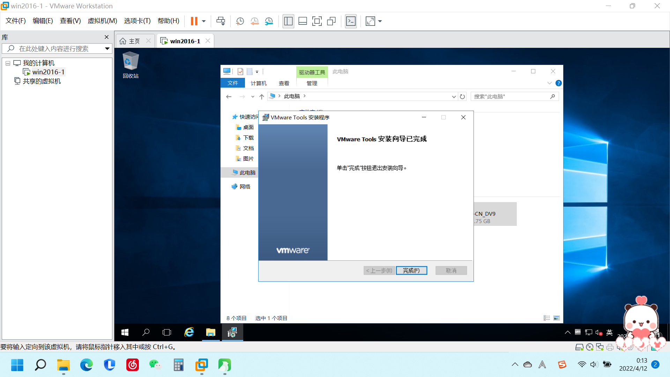This screenshot has width=670, height=377.
Task: Click the VMware pause virtual machine button
Action: (194, 21)
